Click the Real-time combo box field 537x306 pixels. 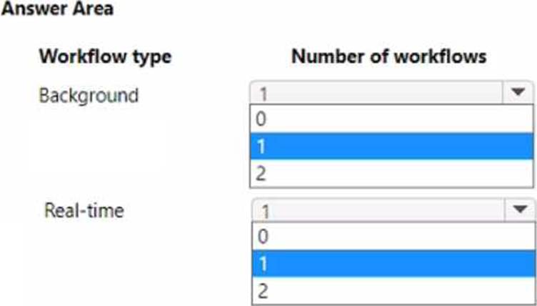pyautogui.click(x=378, y=211)
